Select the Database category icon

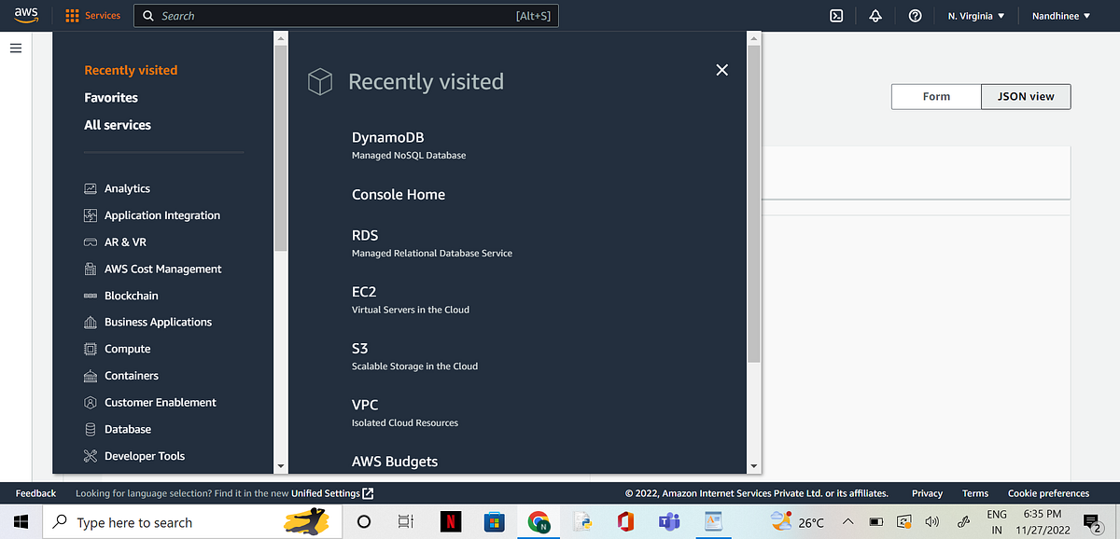coord(90,429)
